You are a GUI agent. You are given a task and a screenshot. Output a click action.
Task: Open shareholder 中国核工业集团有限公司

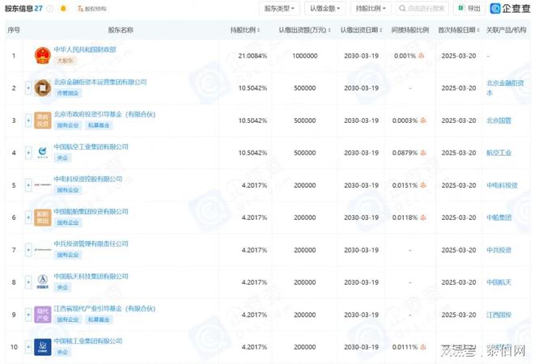tap(88, 341)
